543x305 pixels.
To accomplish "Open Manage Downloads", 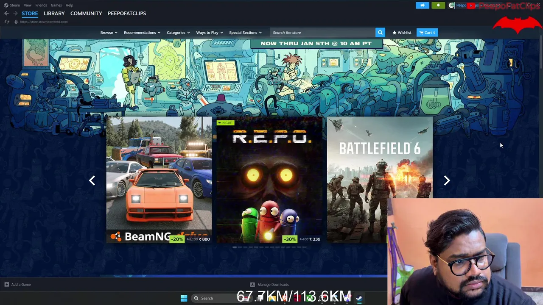I will point(273,285).
